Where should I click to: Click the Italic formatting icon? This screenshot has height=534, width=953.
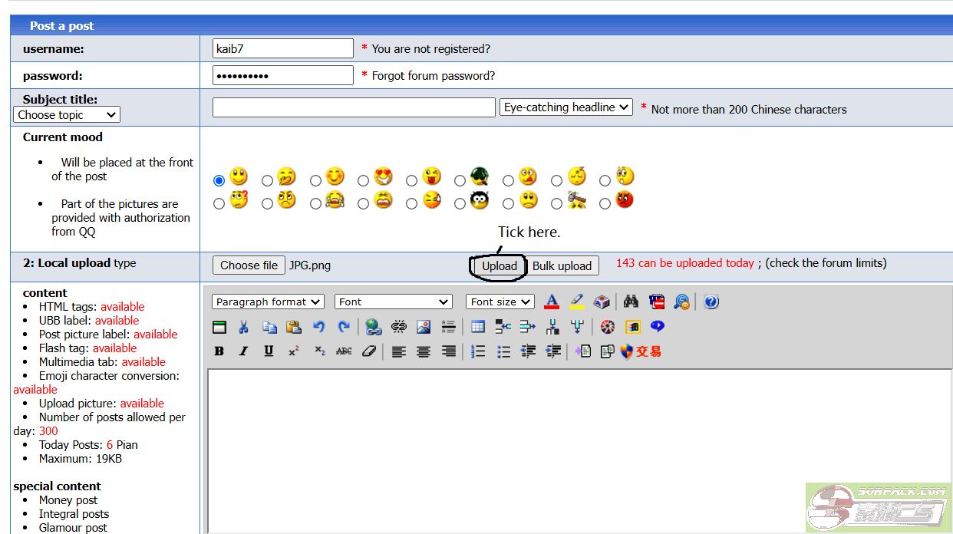click(243, 351)
